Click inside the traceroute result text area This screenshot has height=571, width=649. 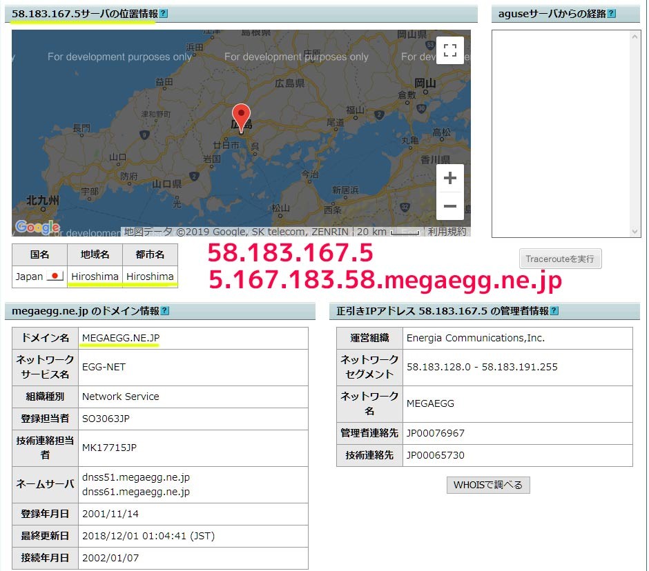click(x=562, y=134)
